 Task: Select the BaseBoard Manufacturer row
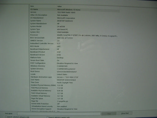coord(74,49)
